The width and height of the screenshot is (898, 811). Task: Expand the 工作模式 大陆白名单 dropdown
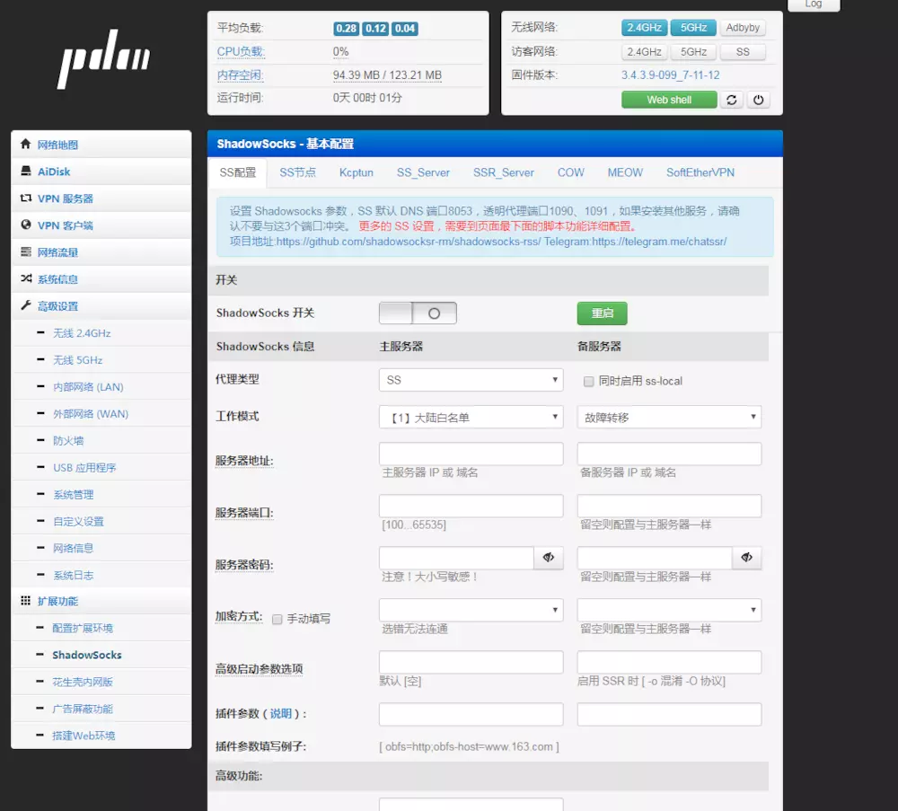coord(471,417)
